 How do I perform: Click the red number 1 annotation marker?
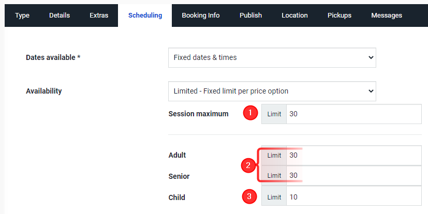pyautogui.click(x=250, y=113)
